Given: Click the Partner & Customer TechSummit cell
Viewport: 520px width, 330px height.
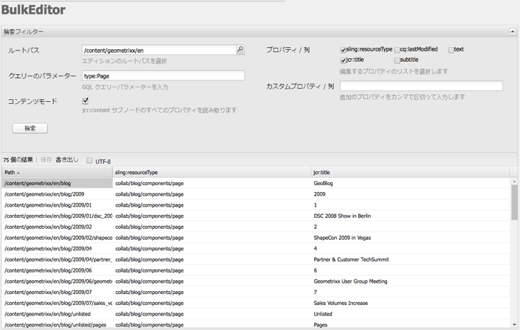Looking at the screenshot, I should [x=410, y=259].
